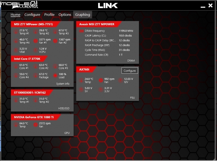This screenshot has height=162, width=217.
Task: Switch to the Configure tab
Action: point(32,15)
